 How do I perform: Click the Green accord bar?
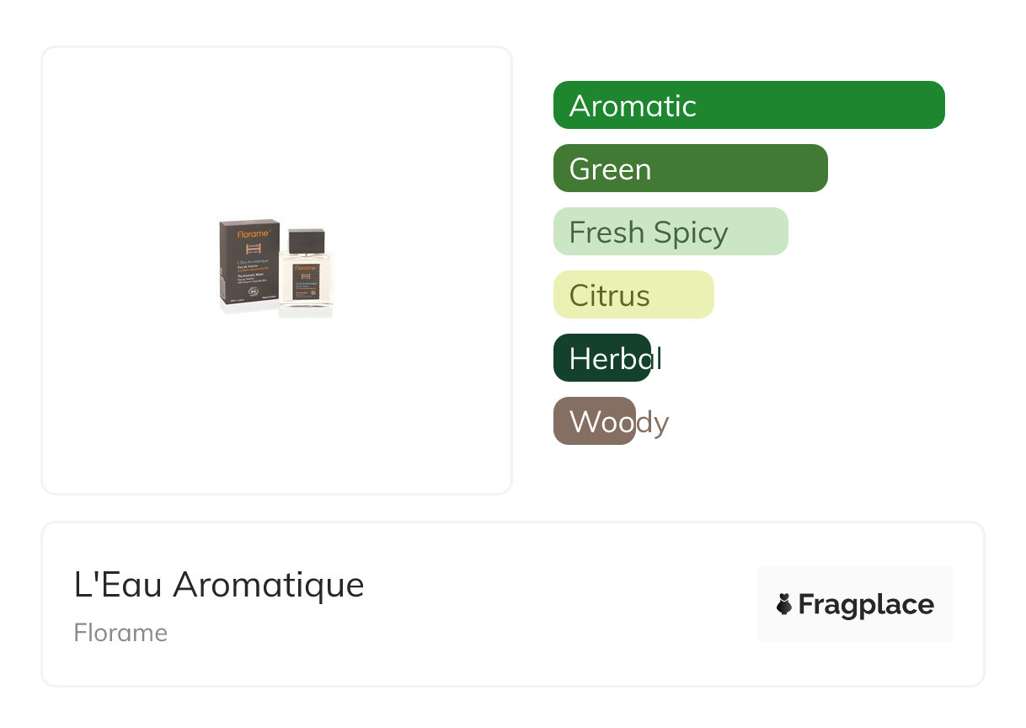pyautogui.click(x=690, y=169)
